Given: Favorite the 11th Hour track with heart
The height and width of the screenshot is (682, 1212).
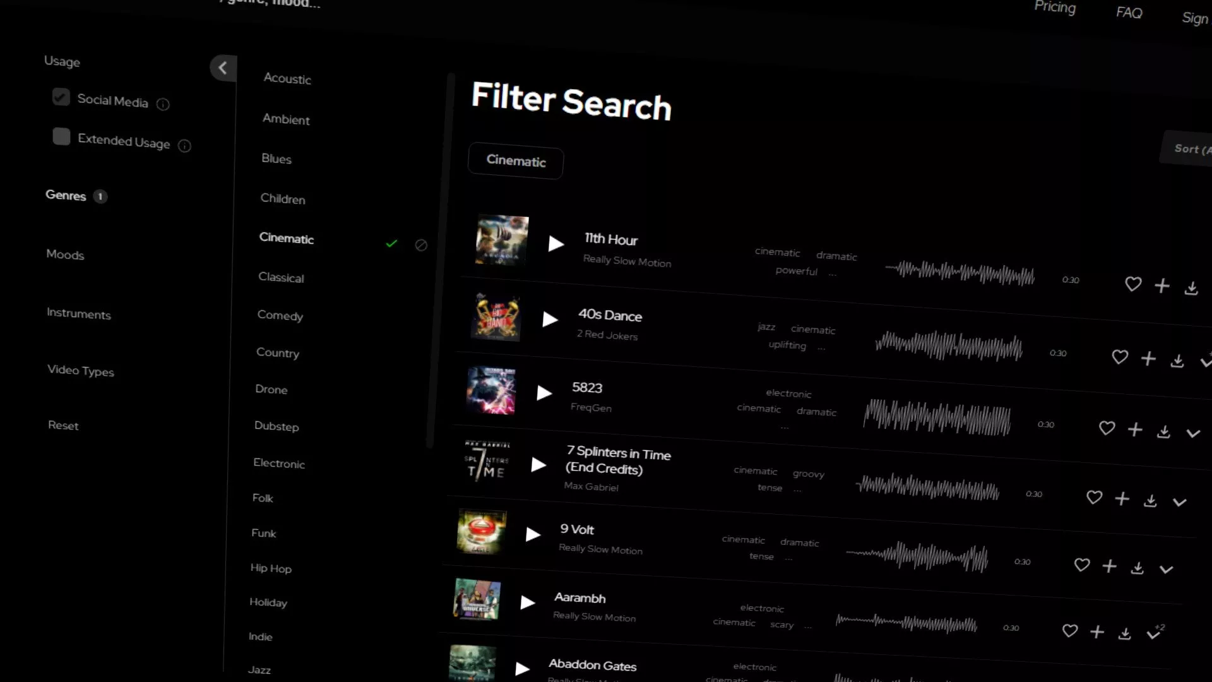Looking at the screenshot, I should (1133, 284).
